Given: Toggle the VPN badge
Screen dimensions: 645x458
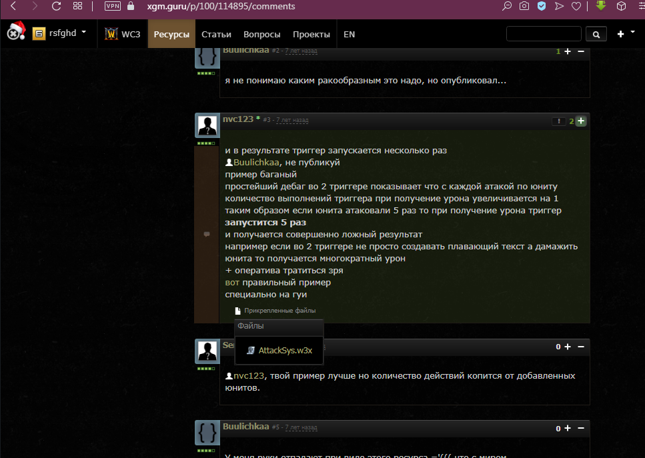Looking at the screenshot, I should click(x=113, y=6).
